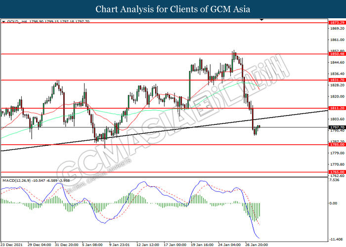This screenshot has height=247, width=346.
Task: Click the 1844.60 price scale value
Action: coord(337,62)
